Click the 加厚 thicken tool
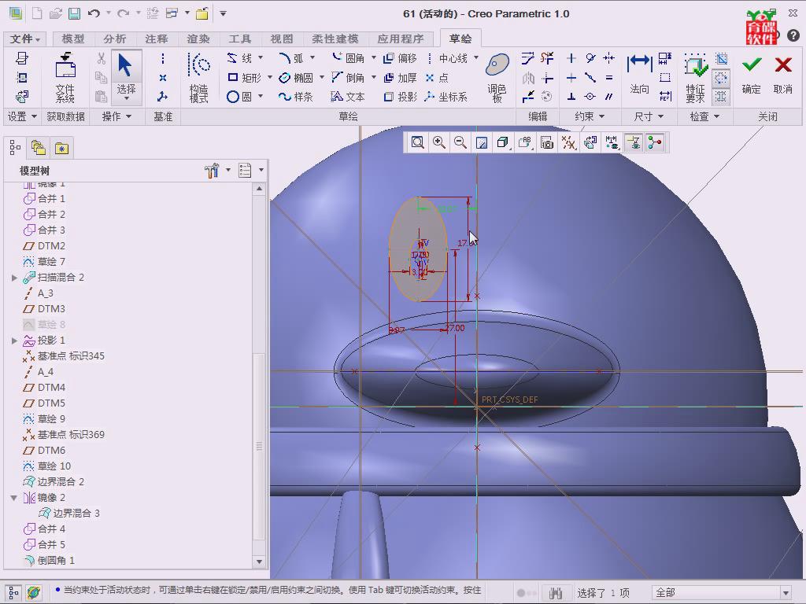This screenshot has width=806, height=604. pos(400,78)
